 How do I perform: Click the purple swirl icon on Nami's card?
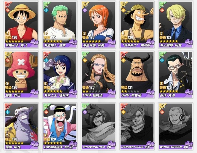(x=84, y=10)
